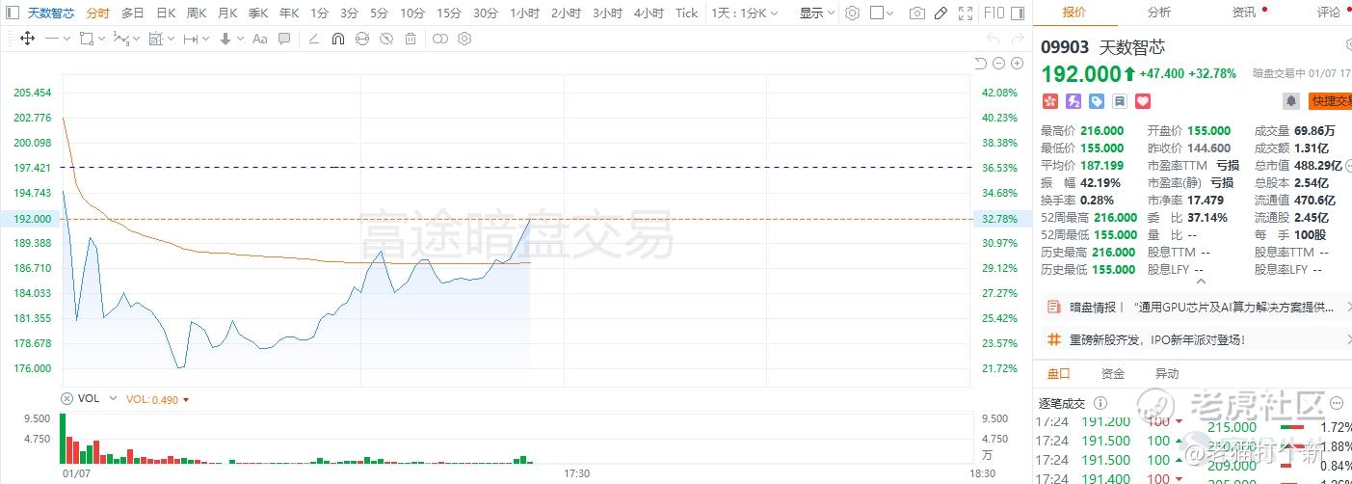Open the 1天:1分K period dropdown
The width and height of the screenshot is (1352, 484).
coord(745,13)
